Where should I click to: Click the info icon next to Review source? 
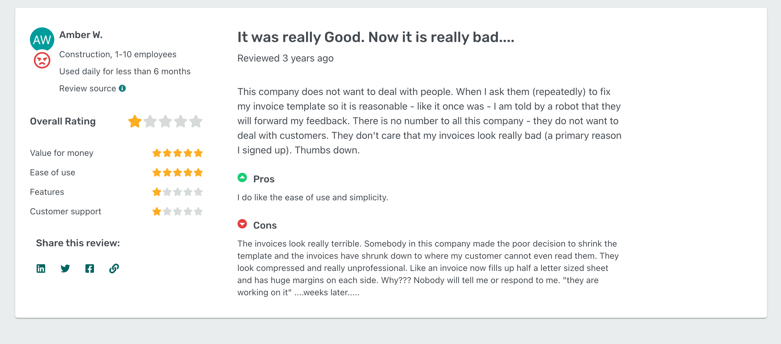pyautogui.click(x=122, y=88)
